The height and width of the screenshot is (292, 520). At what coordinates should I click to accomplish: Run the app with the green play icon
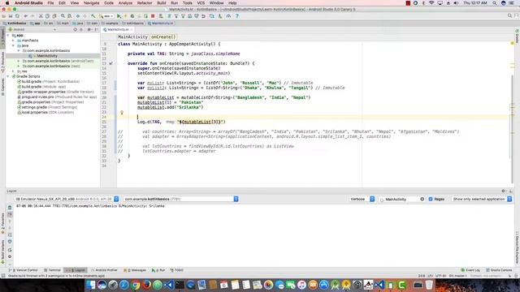coord(119,16)
